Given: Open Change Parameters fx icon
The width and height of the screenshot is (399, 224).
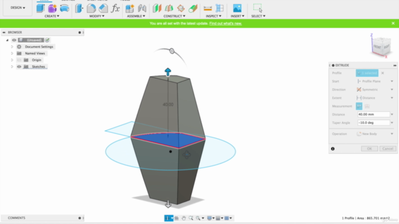Looking at the screenshot, I should [115, 8].
